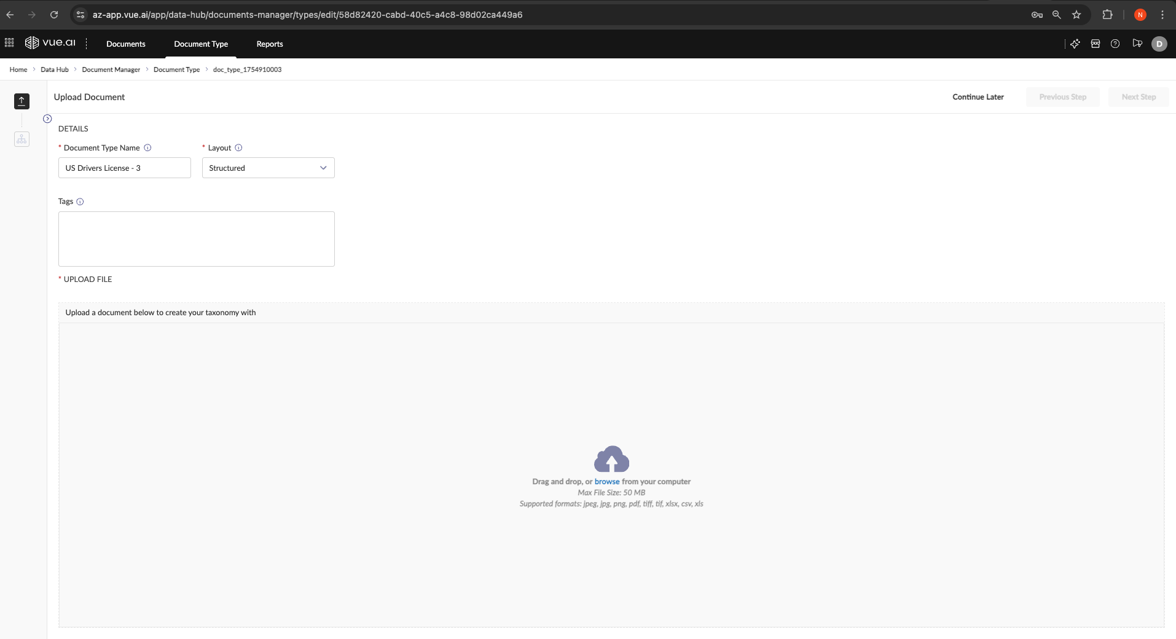Open the help question mark icon

coord(1116,44)
